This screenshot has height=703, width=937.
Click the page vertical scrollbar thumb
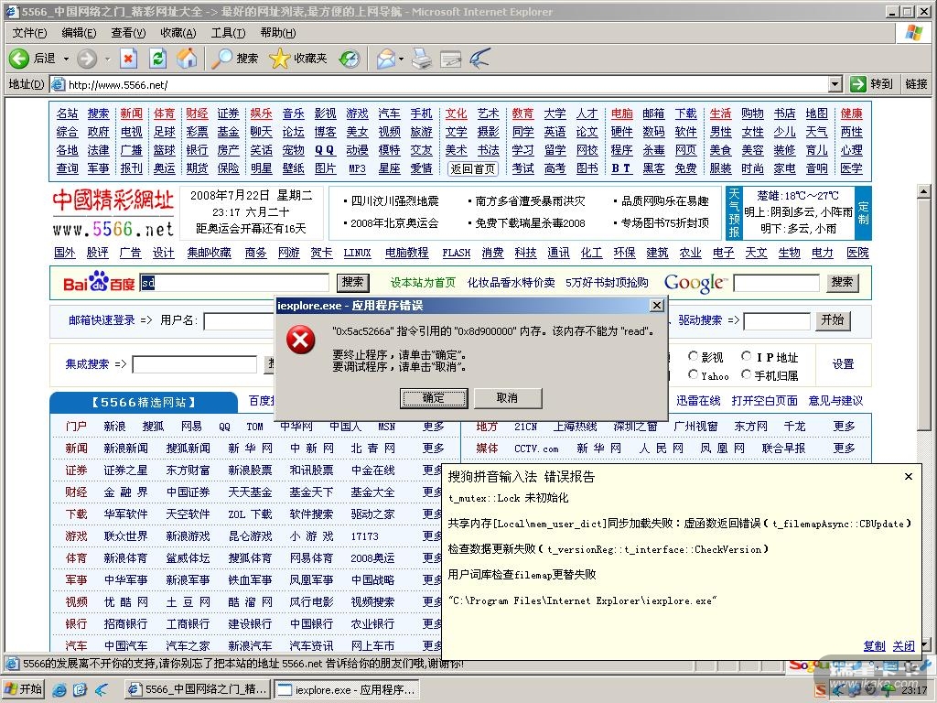[923, 315]
